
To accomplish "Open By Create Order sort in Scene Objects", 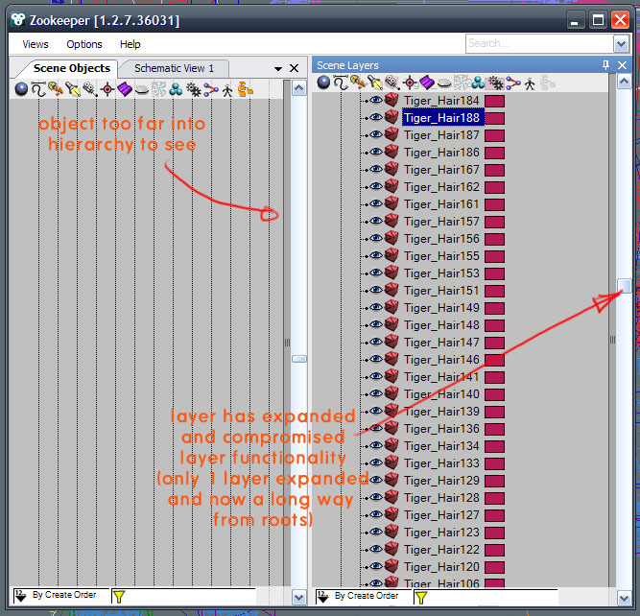I will [60, 595].
